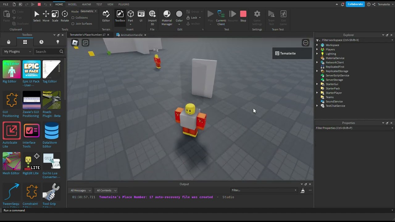Open the Terrain Editor
This screenshot has height=222, width=395.
pos(106,16)
